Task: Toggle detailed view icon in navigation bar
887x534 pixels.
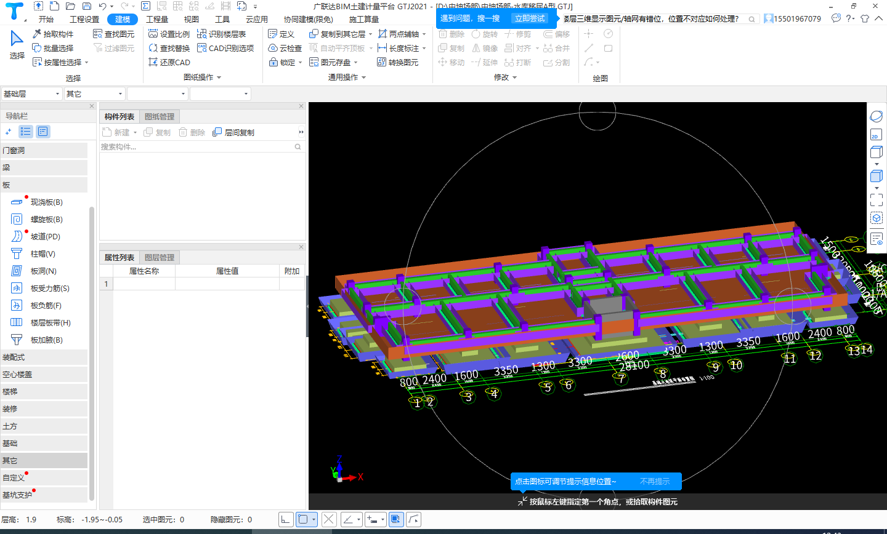Action: point(43,131)
